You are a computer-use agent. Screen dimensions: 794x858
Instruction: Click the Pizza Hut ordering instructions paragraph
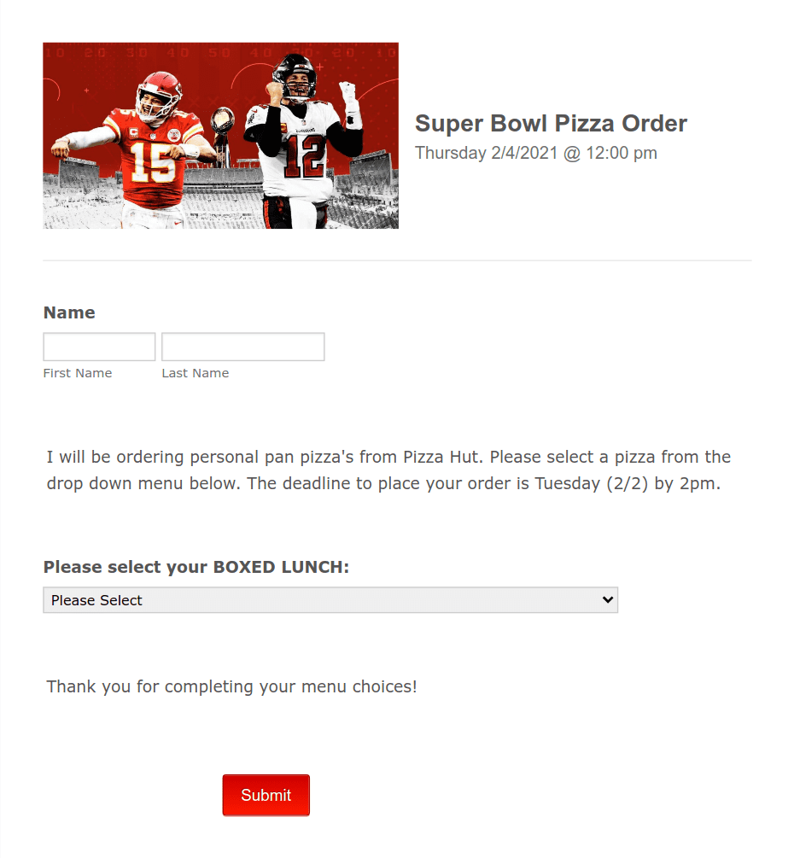tap(388, 470)
